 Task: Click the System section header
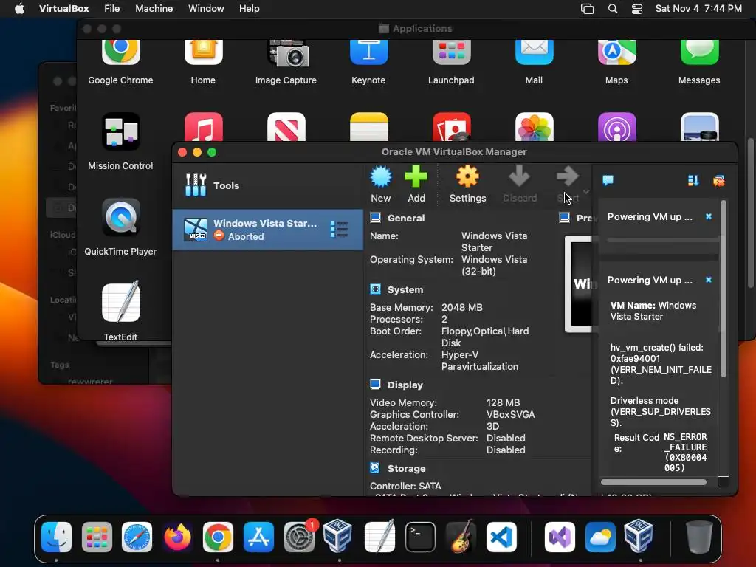405,289
